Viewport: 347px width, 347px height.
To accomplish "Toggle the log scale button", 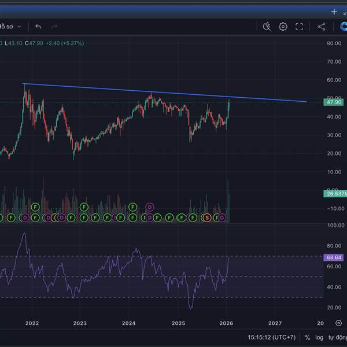I will coord(319,337).
